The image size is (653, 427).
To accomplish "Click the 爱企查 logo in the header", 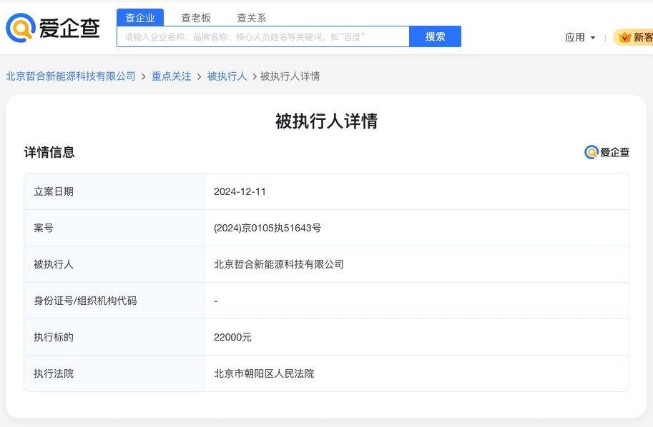I will click(x=53, y=28).
